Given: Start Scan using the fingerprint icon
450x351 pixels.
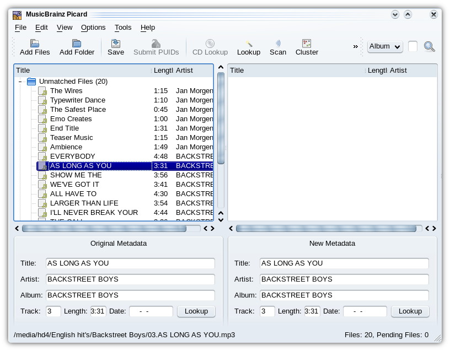Looking at the screenshot, I should (x=278, y=44).
